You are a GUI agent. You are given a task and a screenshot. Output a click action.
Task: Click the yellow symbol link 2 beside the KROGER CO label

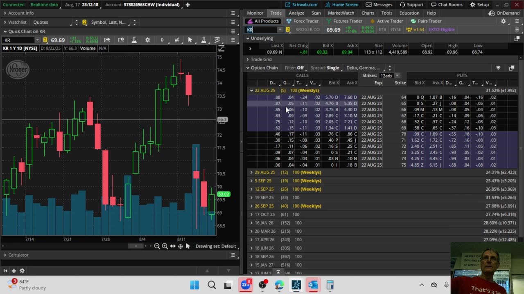point(287,30)
